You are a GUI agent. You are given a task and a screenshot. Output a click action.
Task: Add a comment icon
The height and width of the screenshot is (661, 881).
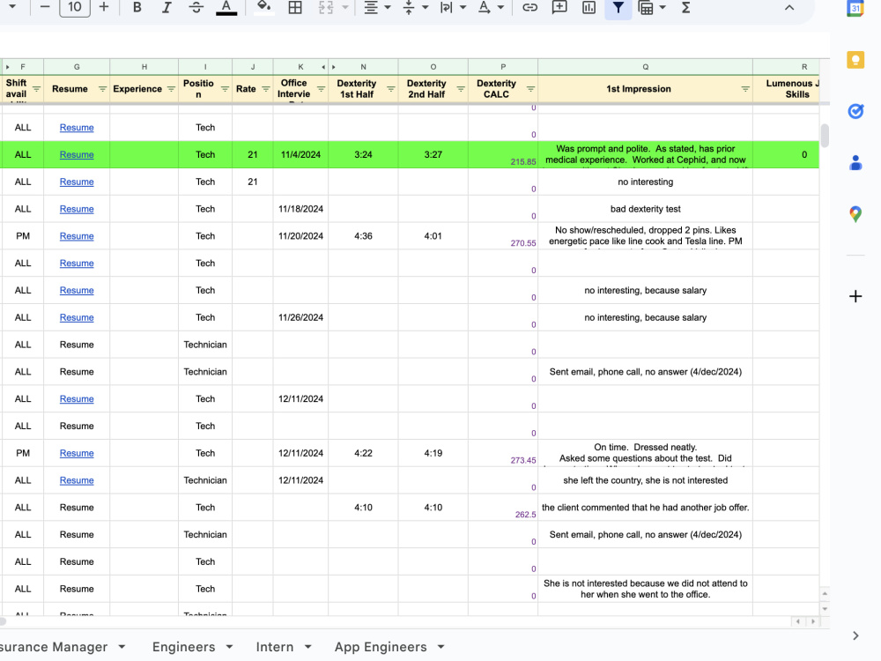point(559,7)
